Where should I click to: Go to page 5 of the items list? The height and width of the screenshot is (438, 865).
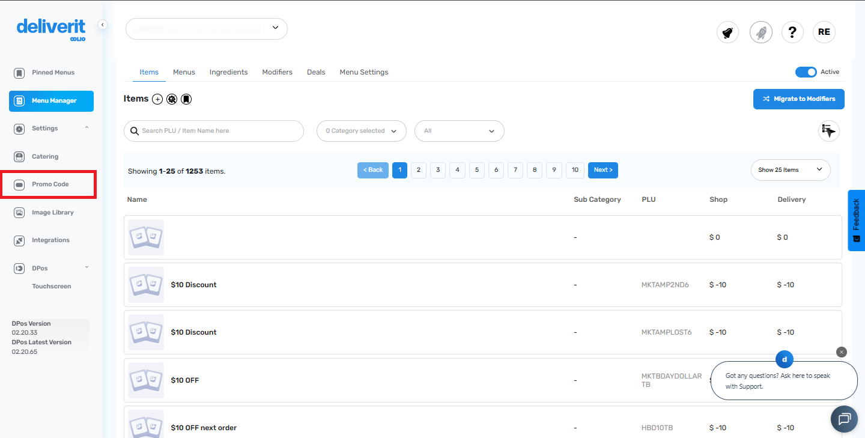click(x=476, y=170)
